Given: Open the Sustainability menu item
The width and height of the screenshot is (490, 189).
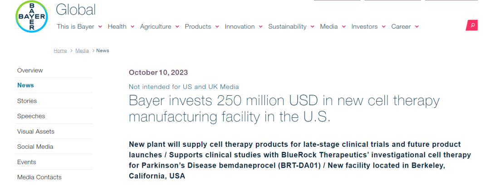Looking at the screenshot, I should coord(287,27).
